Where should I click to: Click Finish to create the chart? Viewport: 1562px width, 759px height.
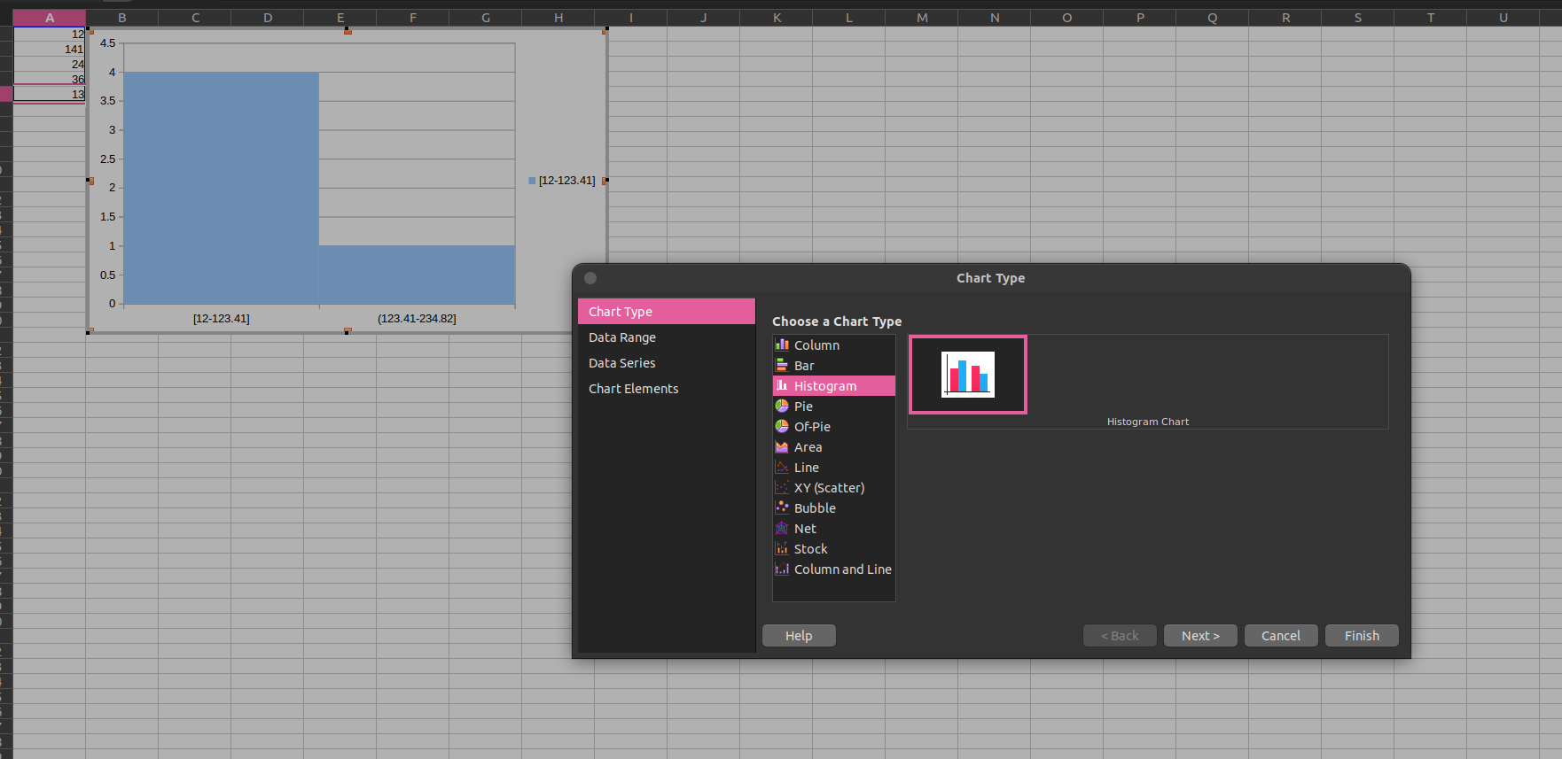(x=1362, y=636)
